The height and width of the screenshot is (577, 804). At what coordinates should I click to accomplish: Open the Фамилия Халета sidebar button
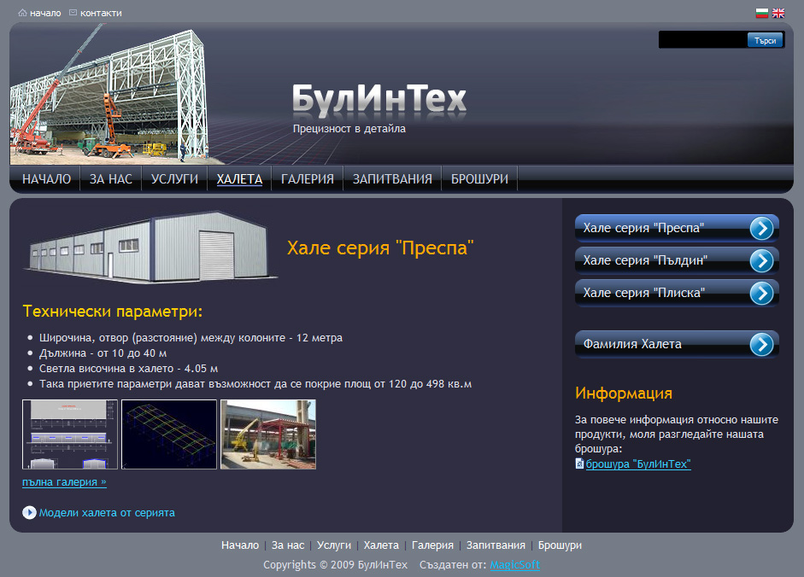tap(677, 344)
